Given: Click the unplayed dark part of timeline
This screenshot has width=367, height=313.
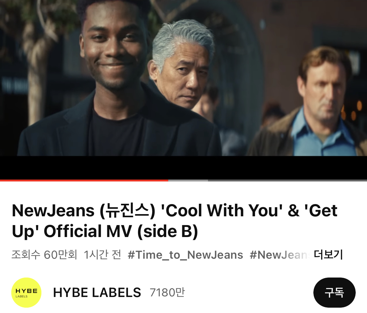Looking at the screenshot, I should click(x=287, y=181).
